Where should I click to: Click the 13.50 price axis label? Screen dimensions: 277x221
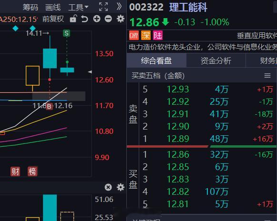104,54
